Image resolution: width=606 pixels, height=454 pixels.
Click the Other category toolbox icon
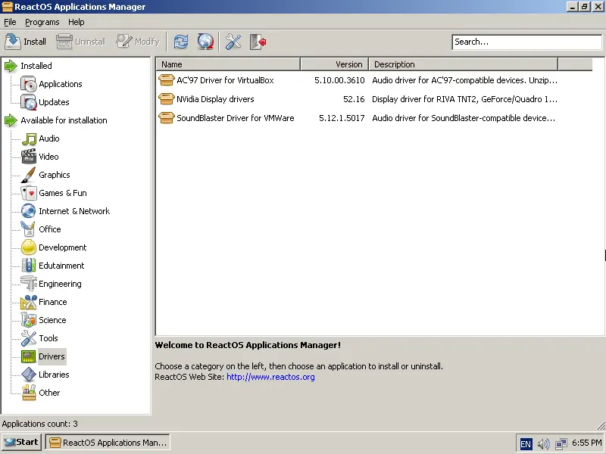click(x=29, y=392)
